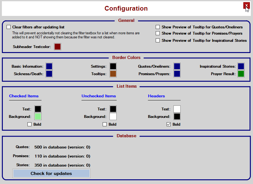The height and width of the screenshot is (184, 253).
Task: Check Show Preview of Tooltip for Promises/Prayers
Action: tap(158, 33)
